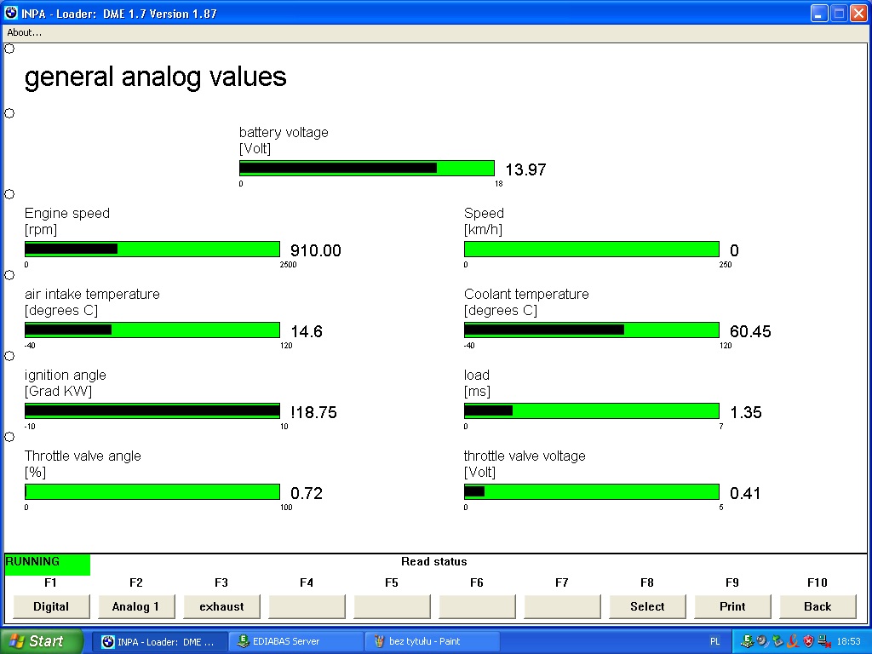Click the speaker volume tray icon

(x=762, y=641)
